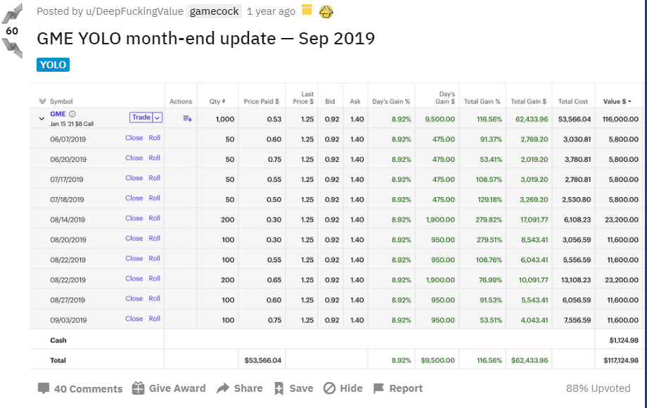Roll the 06/20/2019 lot
Viewport: 647px width, 408px height.
154,158
